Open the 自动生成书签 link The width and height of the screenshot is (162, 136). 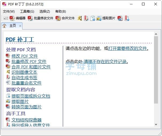(24, 78)
